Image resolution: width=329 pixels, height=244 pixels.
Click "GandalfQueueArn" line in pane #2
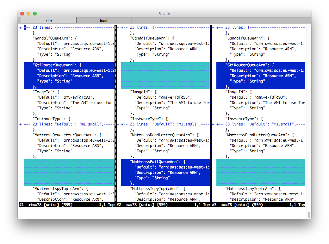pos(152,38)
